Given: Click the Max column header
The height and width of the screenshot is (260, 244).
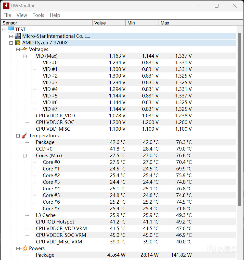Looking at the screenshot, I should pos(175,23).
